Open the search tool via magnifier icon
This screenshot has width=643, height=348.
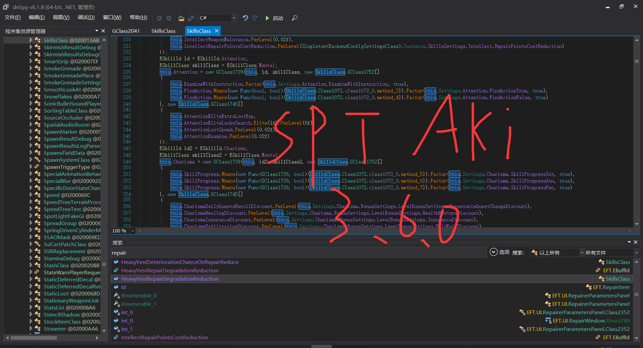(x=294, y=18)
